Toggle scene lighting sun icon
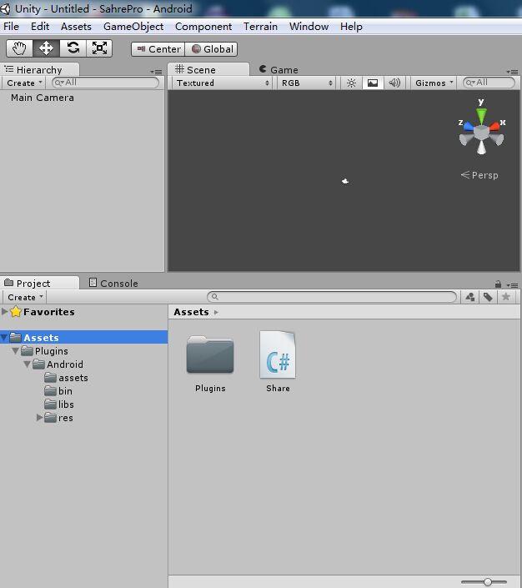The height and width of the screenshot is (588, 522). point(351,83)
